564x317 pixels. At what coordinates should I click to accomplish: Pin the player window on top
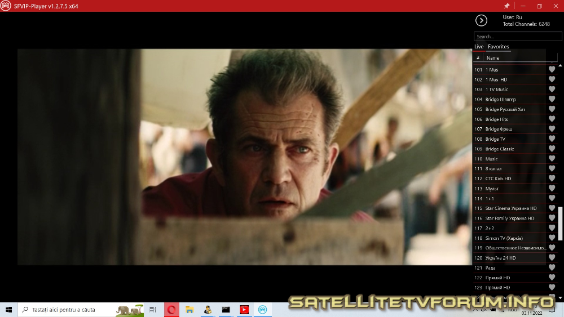(x=506, y=6)
